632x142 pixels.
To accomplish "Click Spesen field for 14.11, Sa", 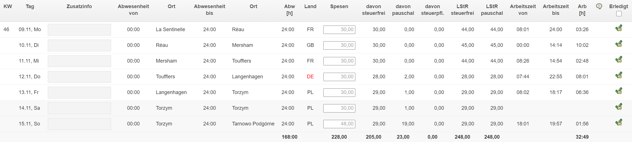I will 339,108.
